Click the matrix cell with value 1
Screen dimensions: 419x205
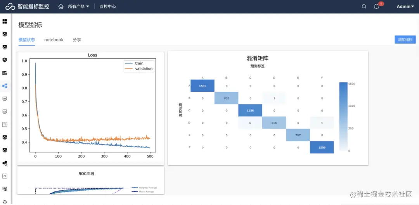[274, 98]
